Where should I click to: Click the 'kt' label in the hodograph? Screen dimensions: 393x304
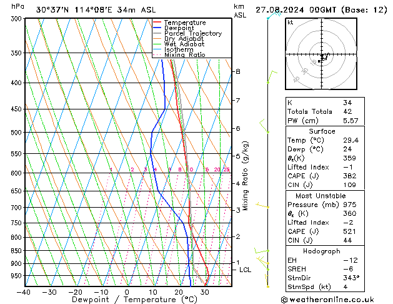click(291, 23)
